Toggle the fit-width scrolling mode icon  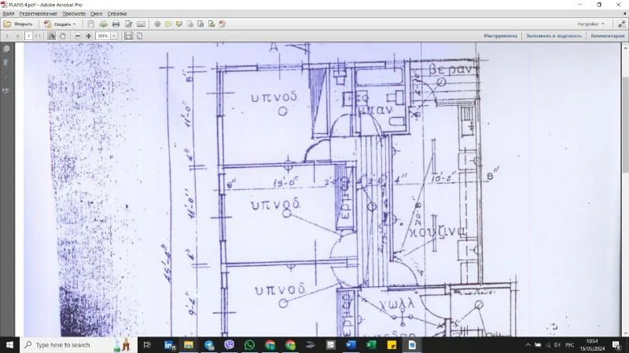pos(128,36)
